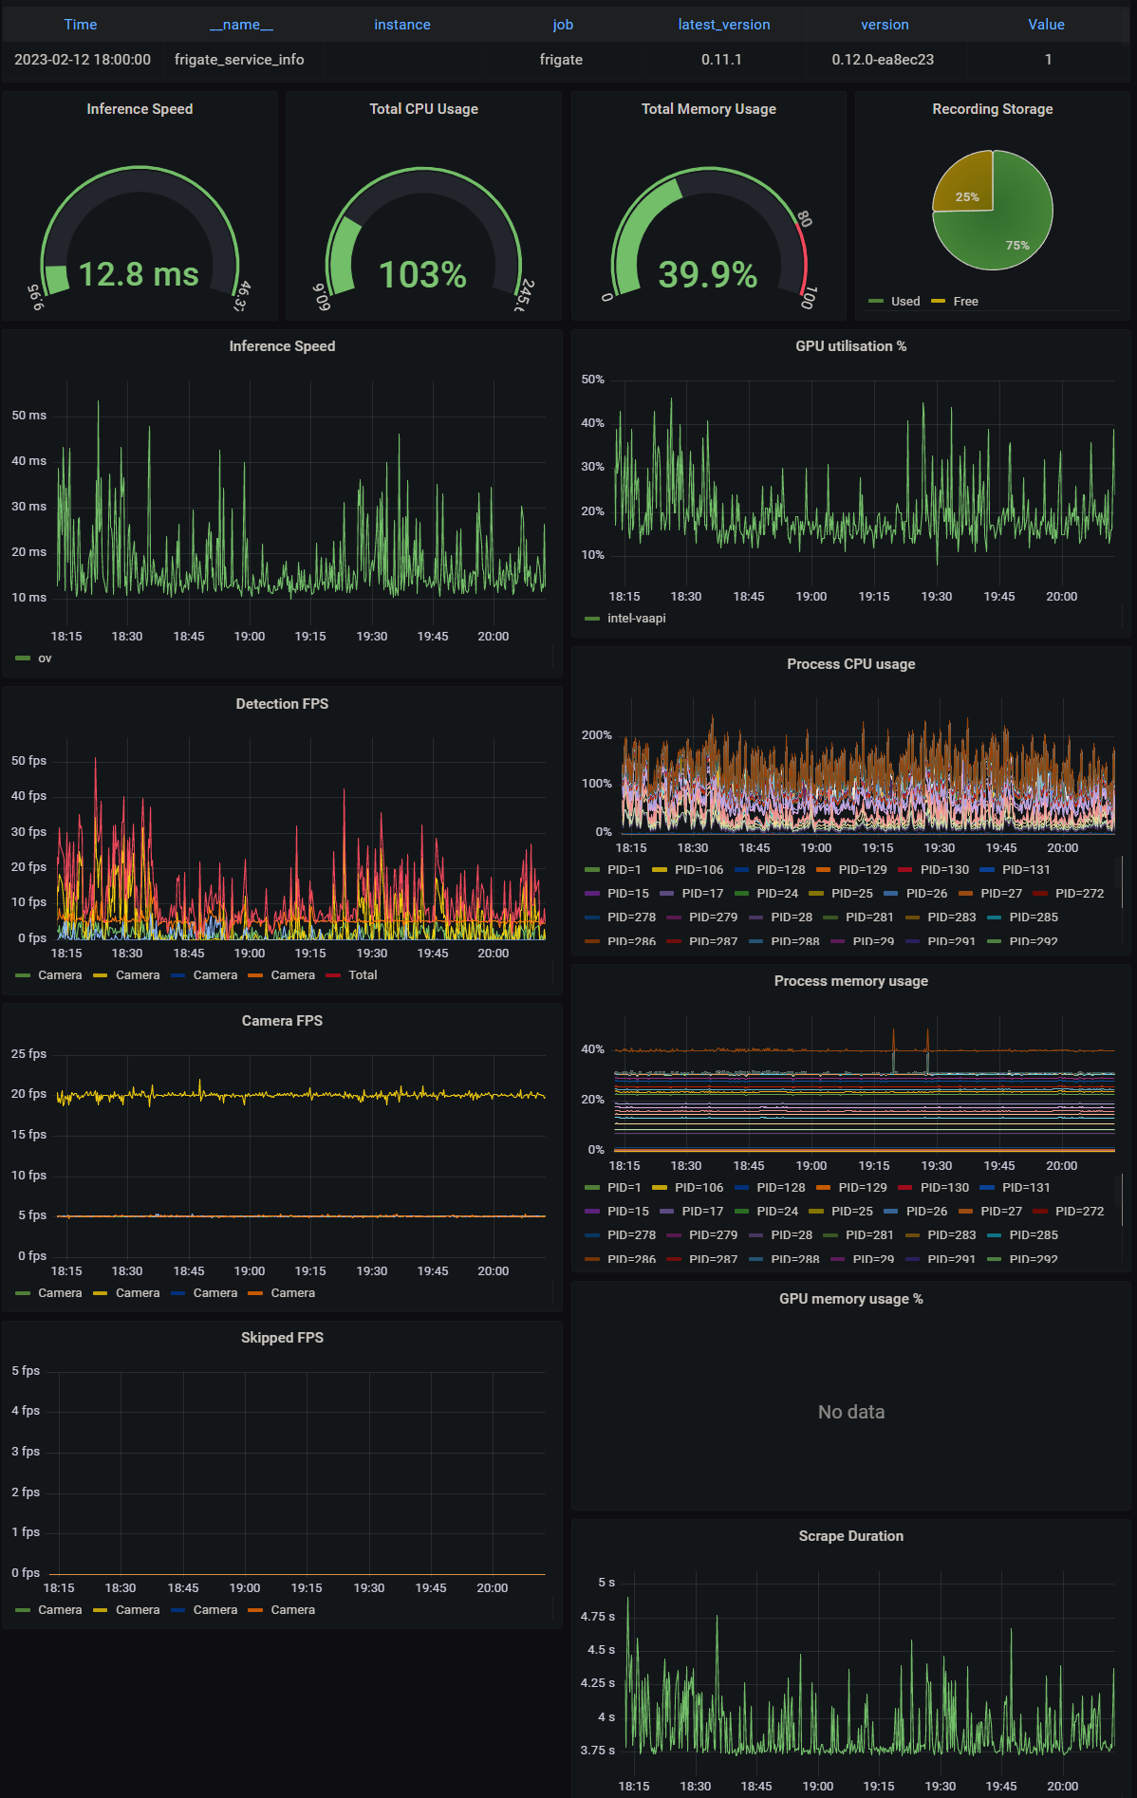Isolate PID=272 in Process memory usage legend
This screenshot has height=1798, width=1137.
1079,1212
